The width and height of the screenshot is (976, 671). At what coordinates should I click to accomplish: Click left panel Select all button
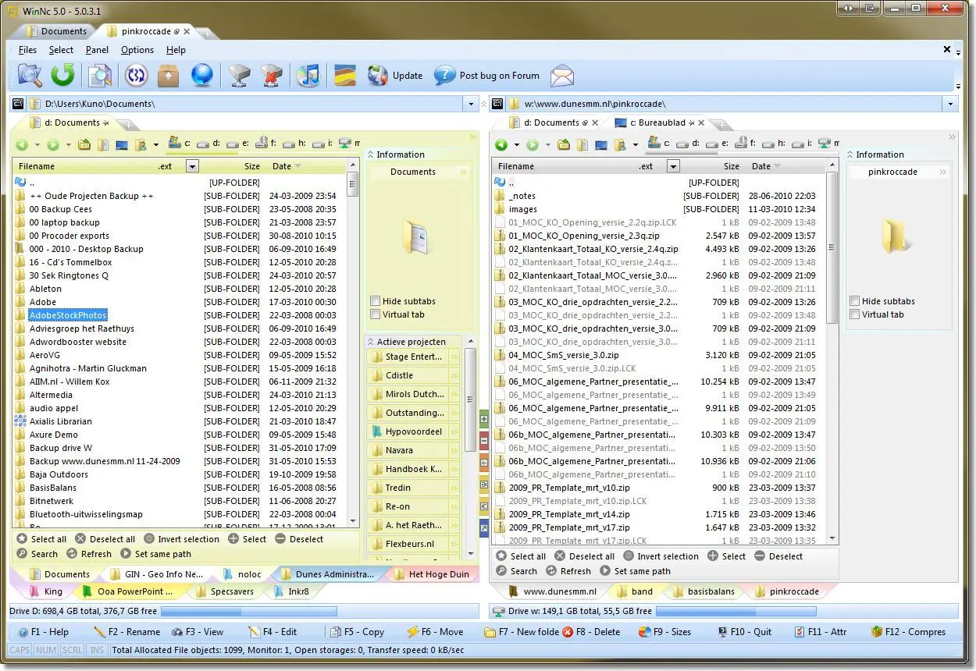pos(41,539)
